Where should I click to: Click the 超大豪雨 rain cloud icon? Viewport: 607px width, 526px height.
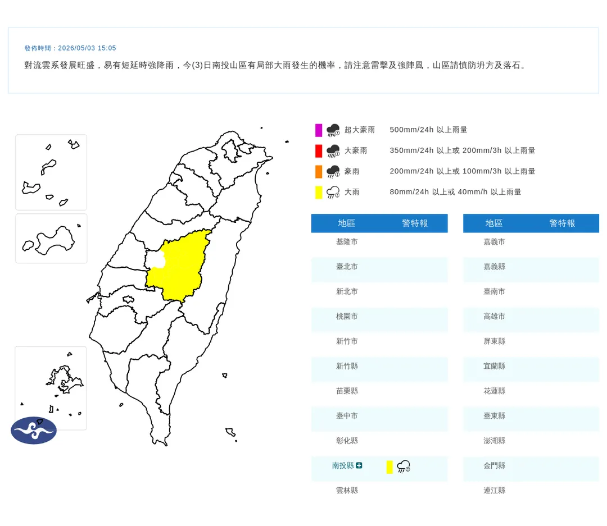pyautogui.click(x=333, y=130)
